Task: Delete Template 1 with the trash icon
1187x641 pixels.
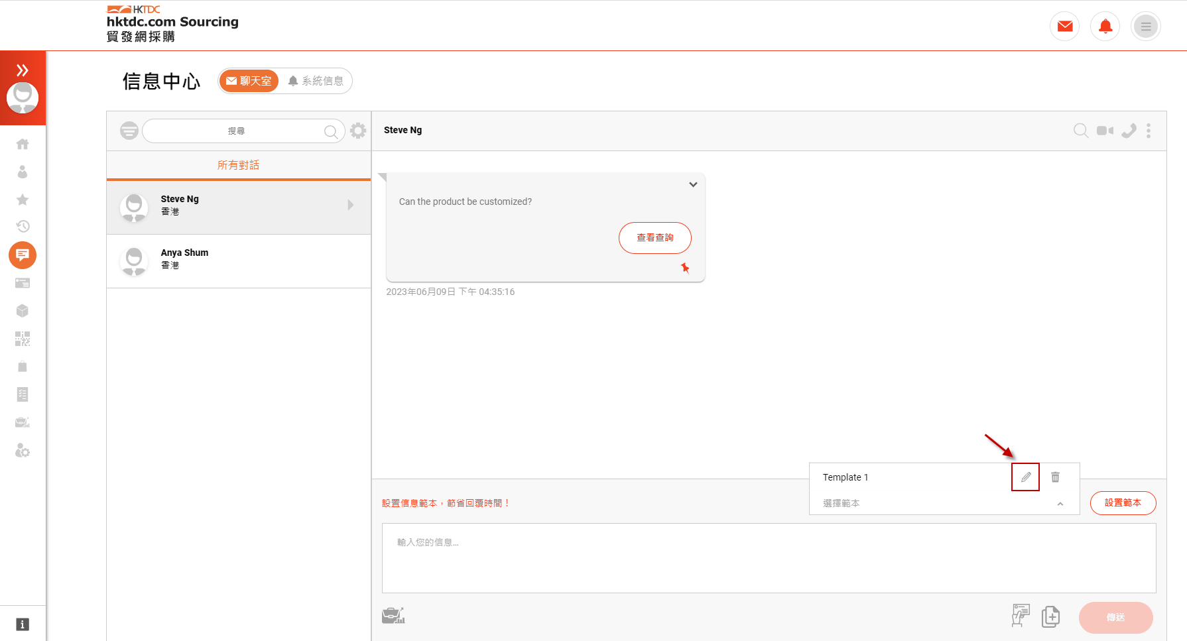Action: (x=1055, y=477)
